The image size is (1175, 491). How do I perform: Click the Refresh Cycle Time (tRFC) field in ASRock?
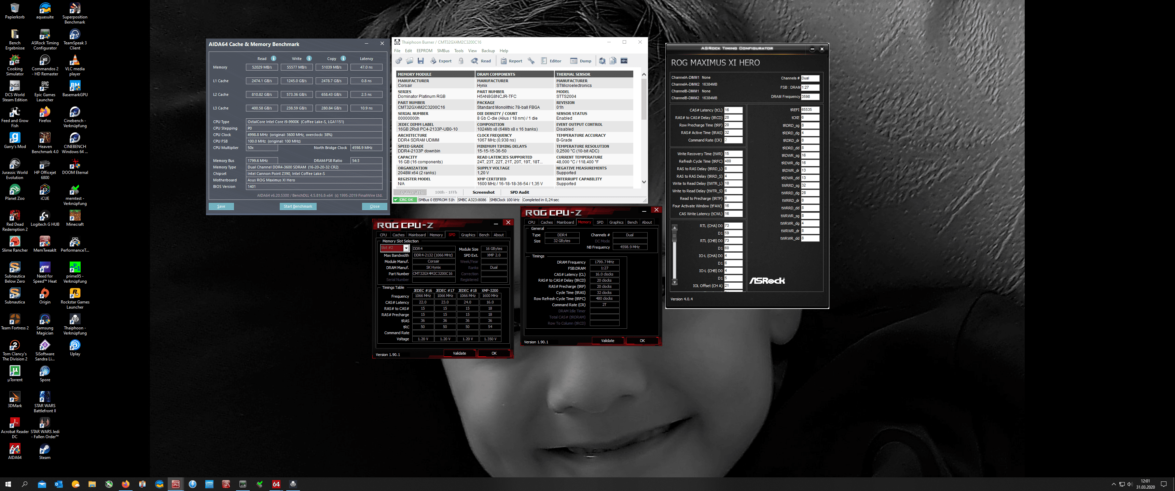(733, 161)
